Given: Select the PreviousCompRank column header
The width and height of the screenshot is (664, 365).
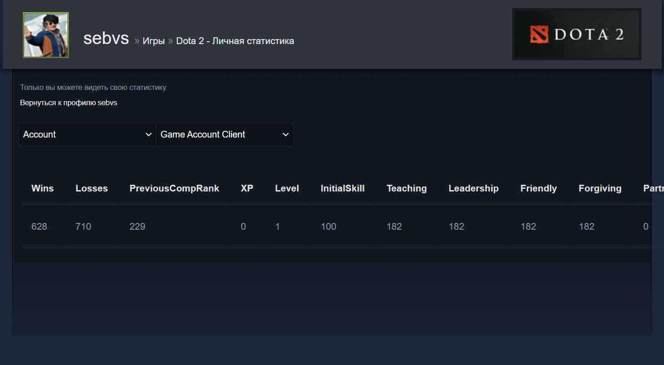Looking at the screenshot, I should point(174,188).
